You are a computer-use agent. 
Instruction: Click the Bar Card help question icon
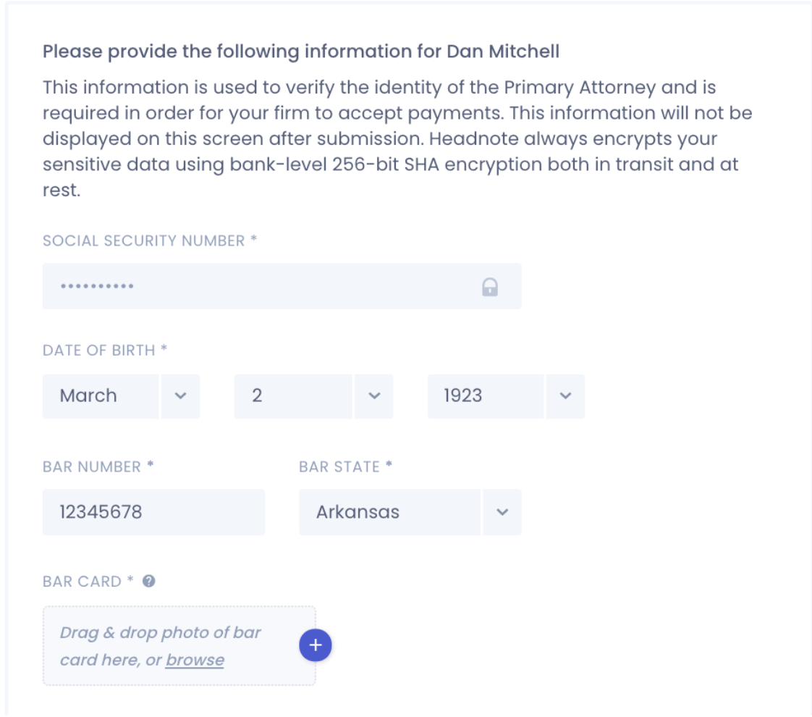pos(149,581)
